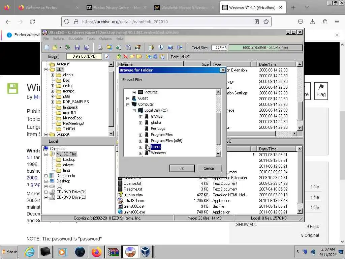This screenshot has height=259, width=345.
Task: Click the Save floppy icon in UltraISO toolbar
Action: click(77, 48)
